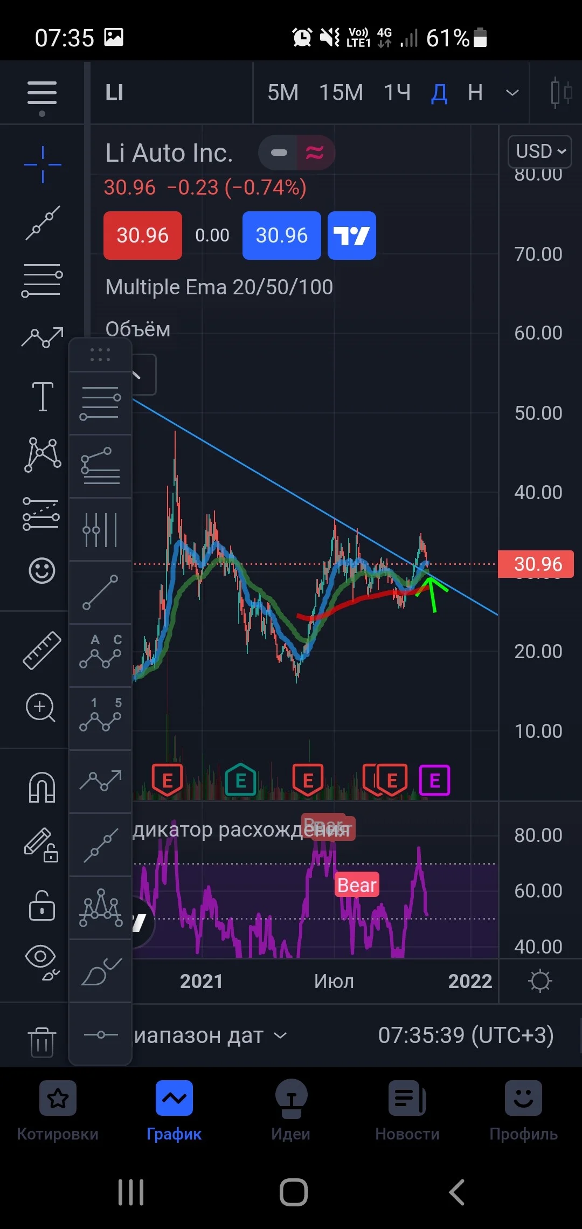Viewport: 582px width, 1229px height.
Task: Open the emoji icons tool
Action: tap(42, 570)
